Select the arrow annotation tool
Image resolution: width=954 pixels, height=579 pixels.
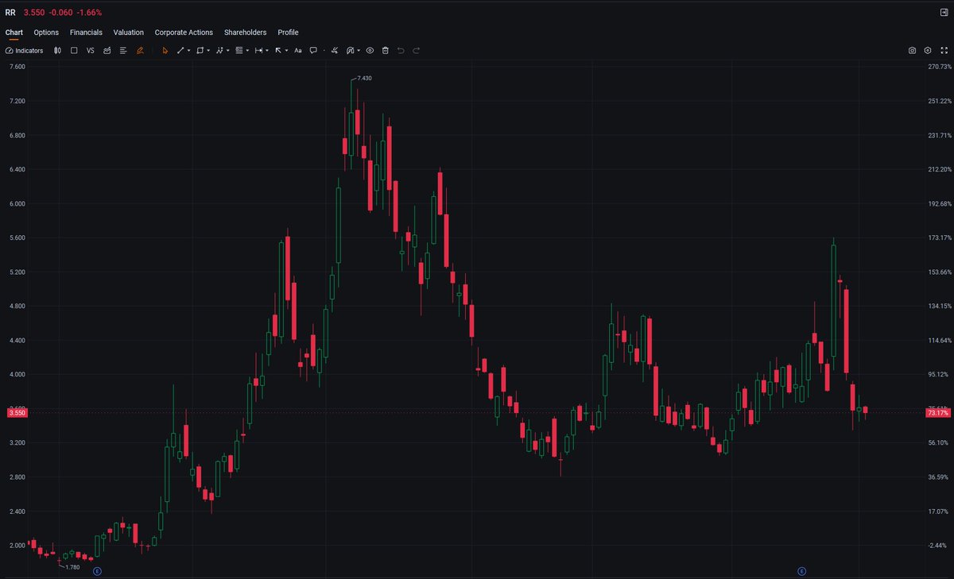(x=278, y=50)
